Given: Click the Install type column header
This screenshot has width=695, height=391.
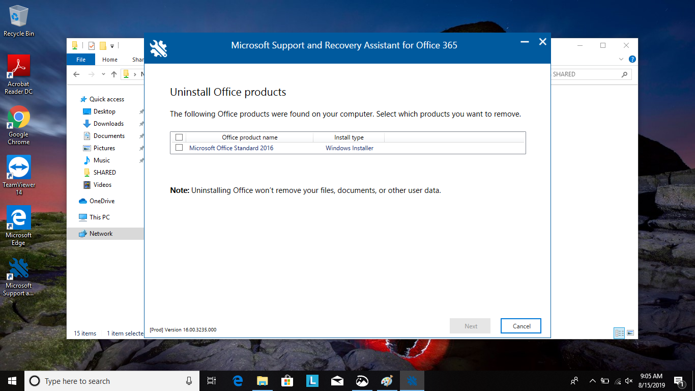Looking at the screenshot, I should tap(349, 137).
